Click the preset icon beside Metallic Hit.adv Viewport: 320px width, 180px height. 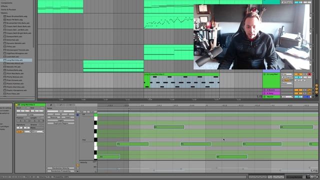tap(5, 66)
